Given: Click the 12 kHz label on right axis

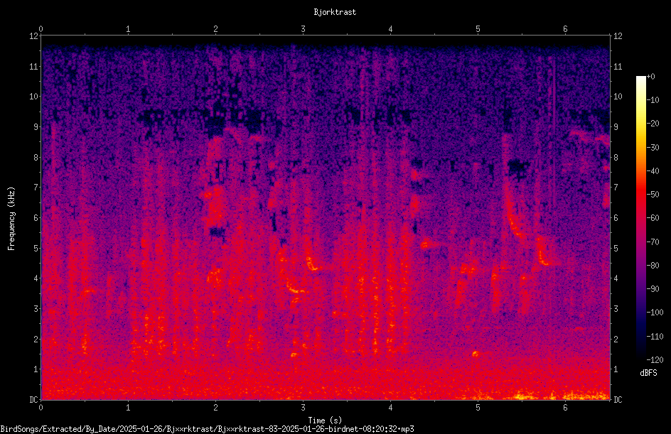Looking at the screenshot, I should [x=618, y=36].
